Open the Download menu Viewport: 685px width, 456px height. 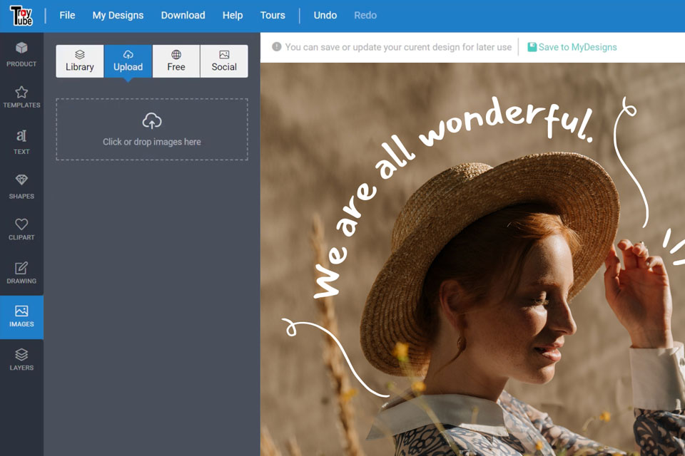point(183,15)
